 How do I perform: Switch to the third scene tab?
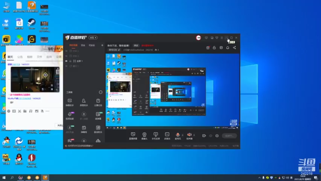[x=92, y=45]
